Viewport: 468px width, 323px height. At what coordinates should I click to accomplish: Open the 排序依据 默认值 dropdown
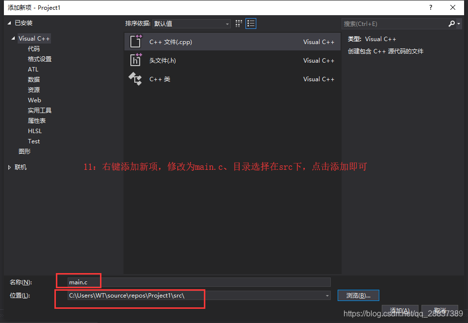191,23
